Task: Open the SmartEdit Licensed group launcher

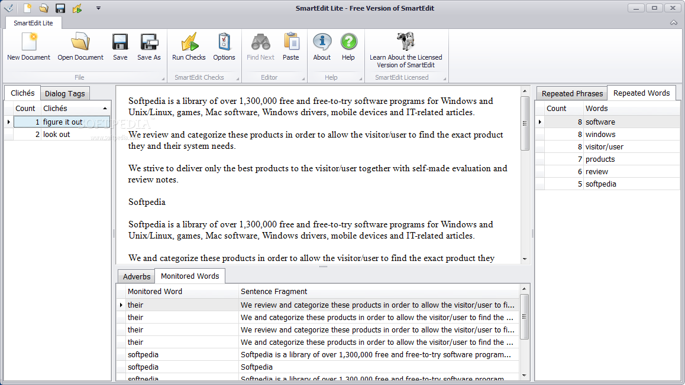Action: [x=445, y=79]
